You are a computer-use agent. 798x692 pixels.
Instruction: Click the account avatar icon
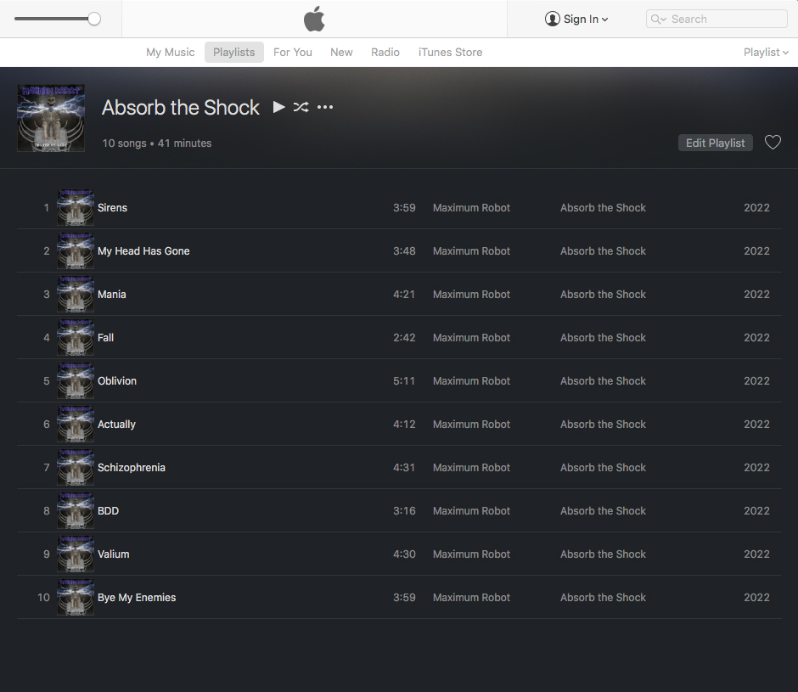tap(553, 19)
